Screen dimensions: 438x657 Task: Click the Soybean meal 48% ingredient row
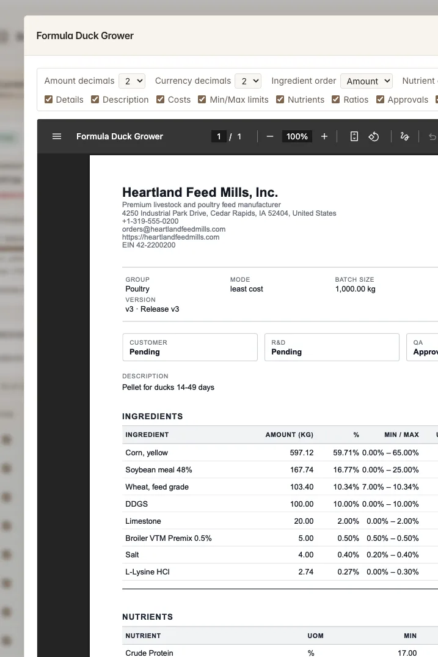tap(280, 470)
